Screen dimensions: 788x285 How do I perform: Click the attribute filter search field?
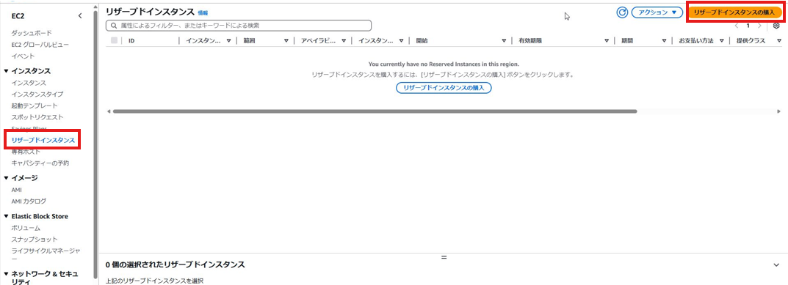[239, 25]
